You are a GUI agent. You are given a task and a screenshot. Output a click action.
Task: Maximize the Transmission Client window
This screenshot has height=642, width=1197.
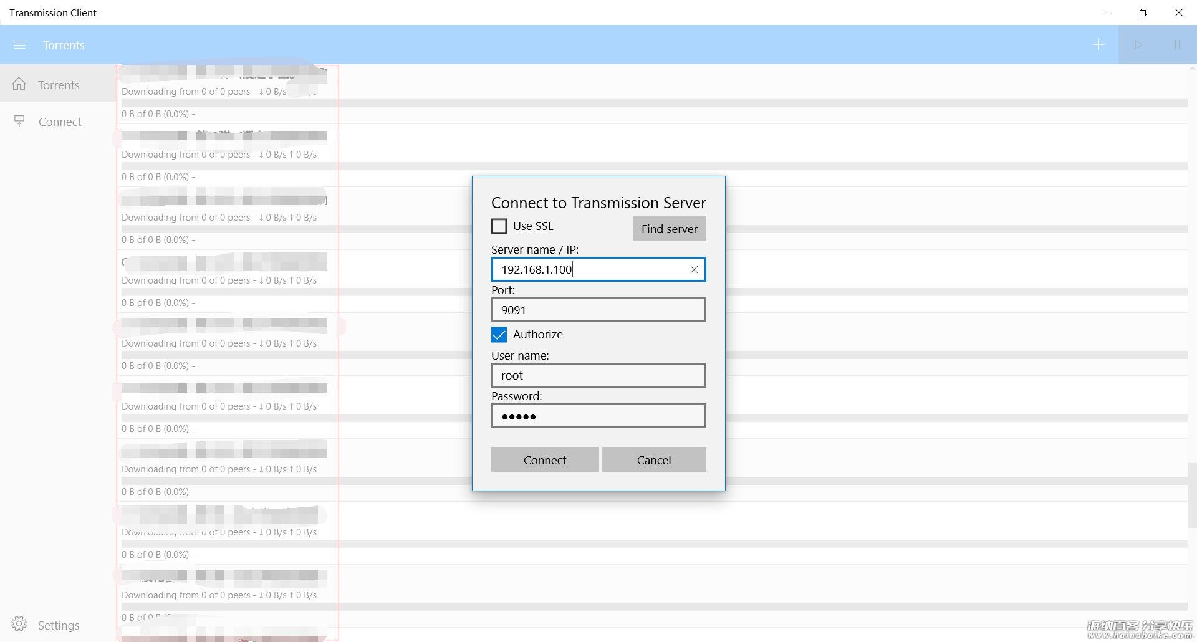pyautogui.click(x=1143, y=12)
